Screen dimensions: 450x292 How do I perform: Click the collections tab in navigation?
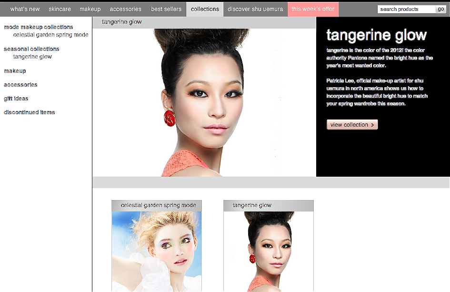[x=205, y=9]
